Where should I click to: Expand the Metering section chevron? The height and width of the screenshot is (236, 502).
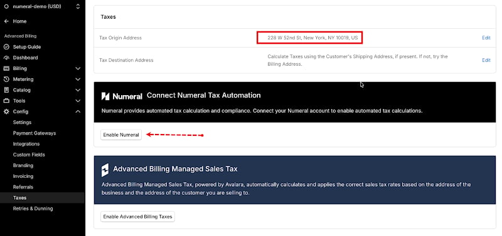pos(77,80)
